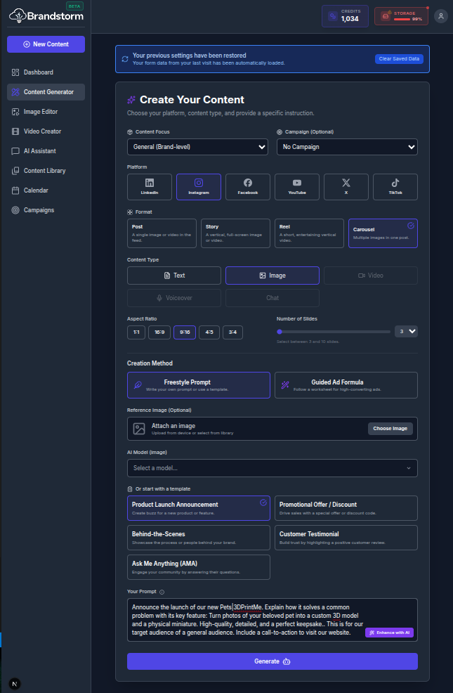Image resolution: width=453 pixels, height=693 pixels.
Task: Select the LinkedIn platform icon
Action: pos(150,186)
